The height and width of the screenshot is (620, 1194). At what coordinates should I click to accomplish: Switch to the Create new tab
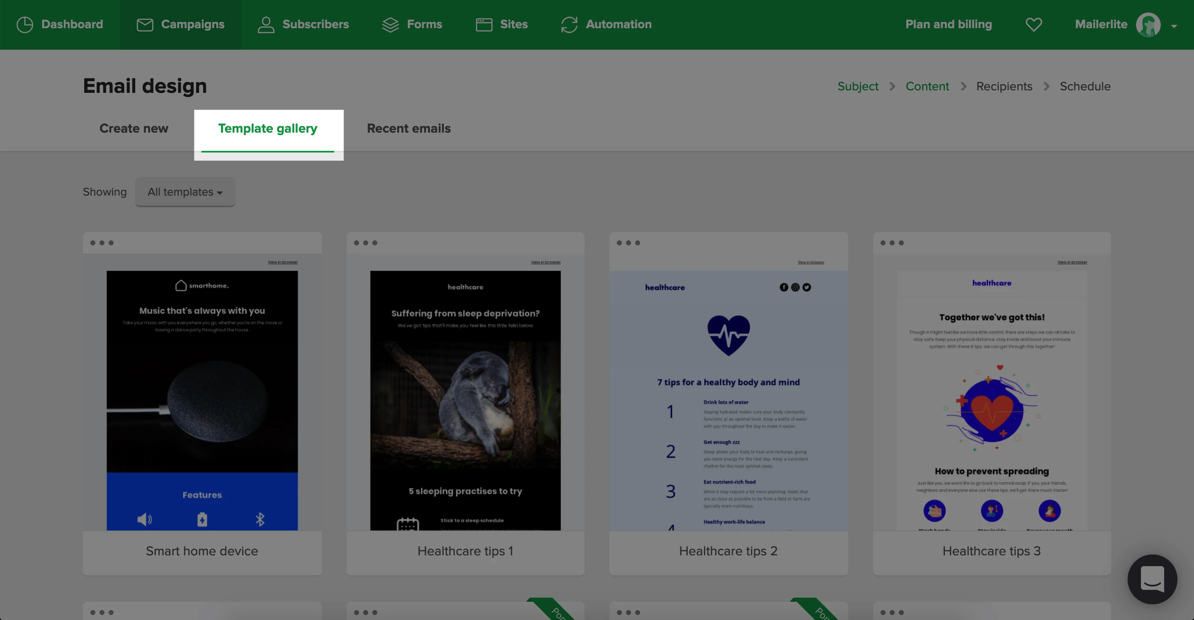[x=133, y=128]
